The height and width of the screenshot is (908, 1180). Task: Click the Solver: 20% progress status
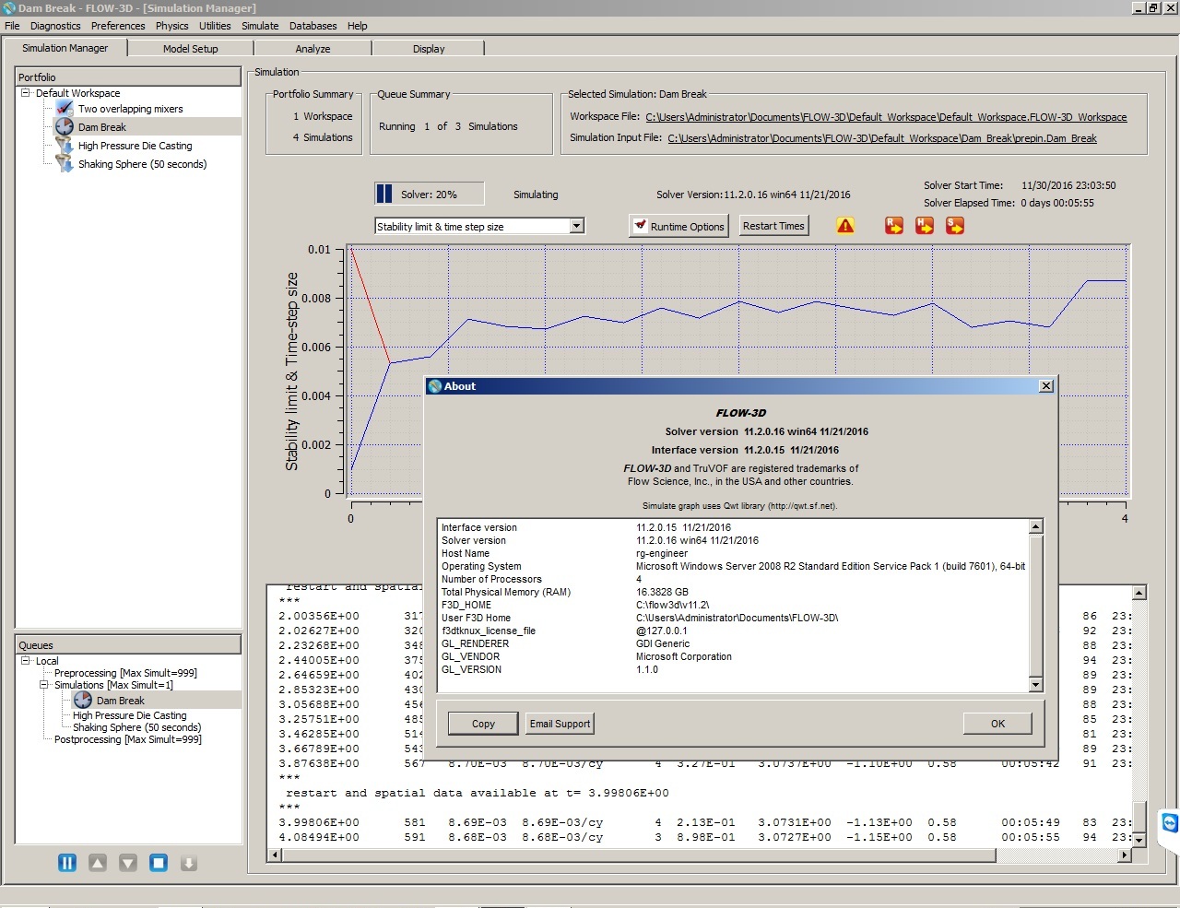click(x=429, y=195)
